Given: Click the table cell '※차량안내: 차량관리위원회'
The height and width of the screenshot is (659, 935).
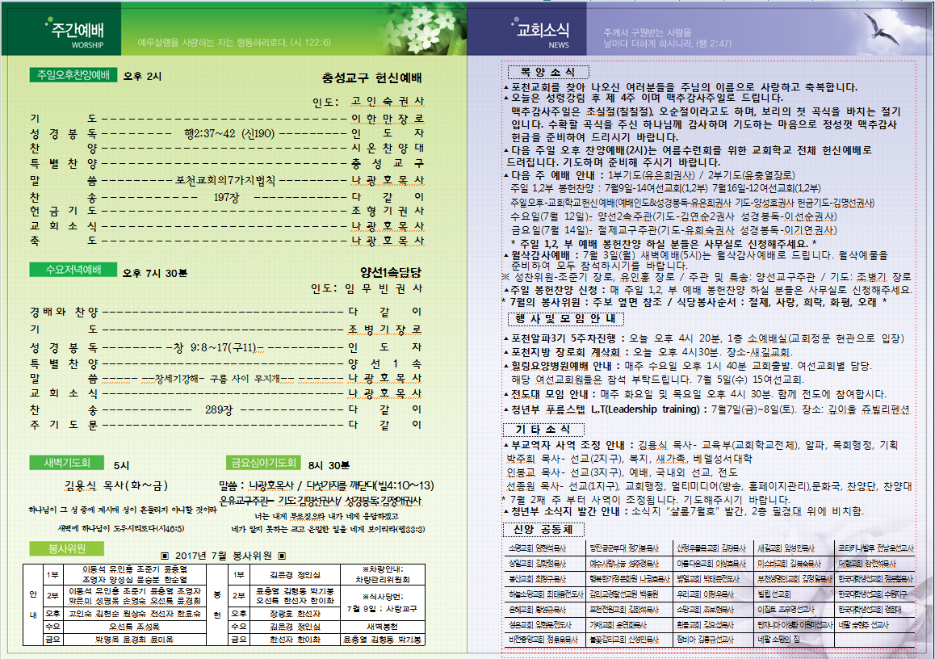Looking at the screenshot, I should (x=382, y=574).
